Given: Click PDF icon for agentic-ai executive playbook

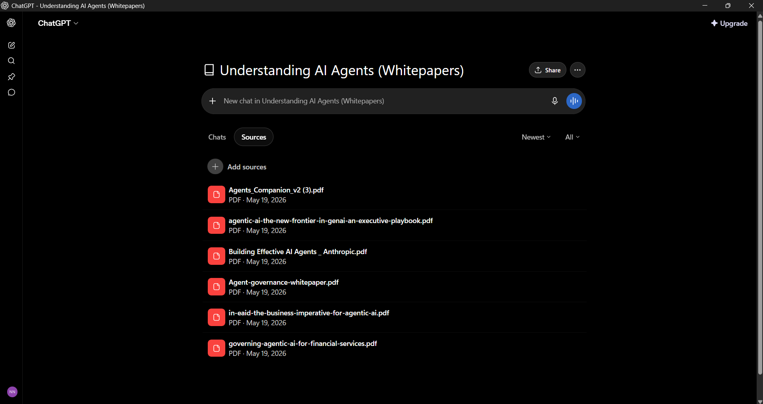Looking at the screenshot, I should click(x=217, y=225).
